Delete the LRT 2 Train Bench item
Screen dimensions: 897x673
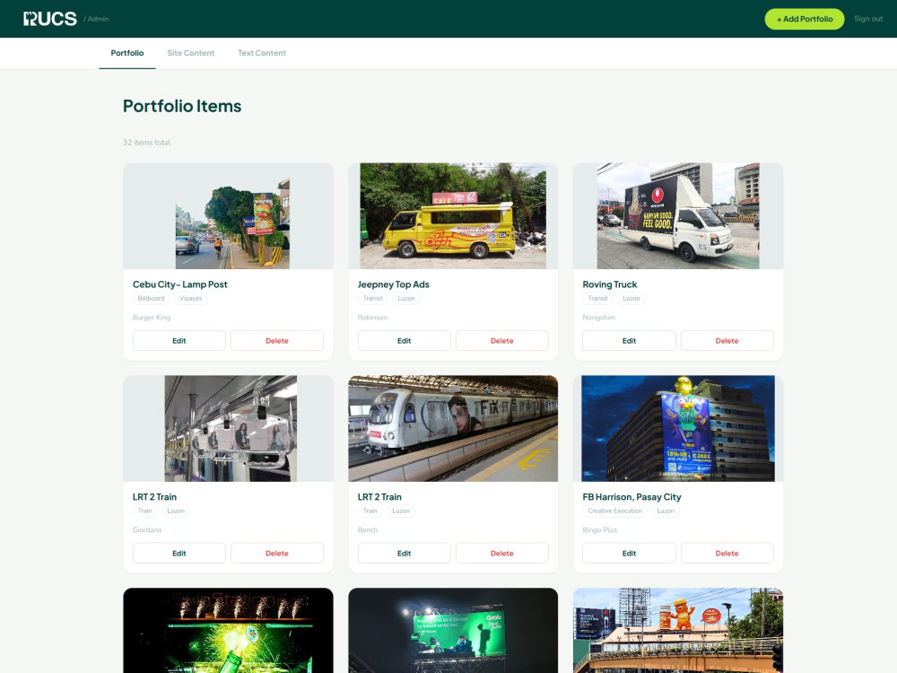[501, 554]
